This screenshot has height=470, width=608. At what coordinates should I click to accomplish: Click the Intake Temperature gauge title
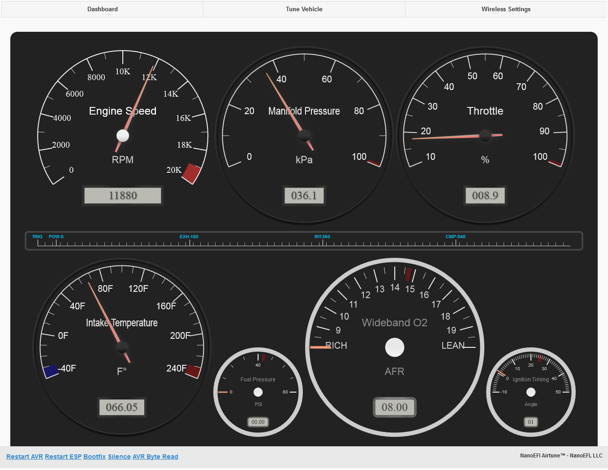pyautogui.click(x=122, y=323)
